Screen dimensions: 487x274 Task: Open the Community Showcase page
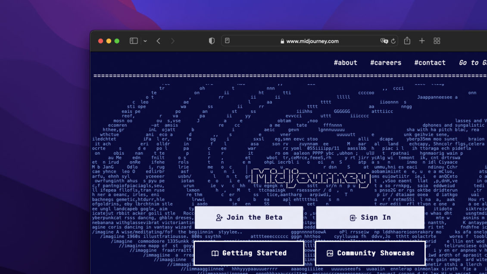tap(370, 253)
